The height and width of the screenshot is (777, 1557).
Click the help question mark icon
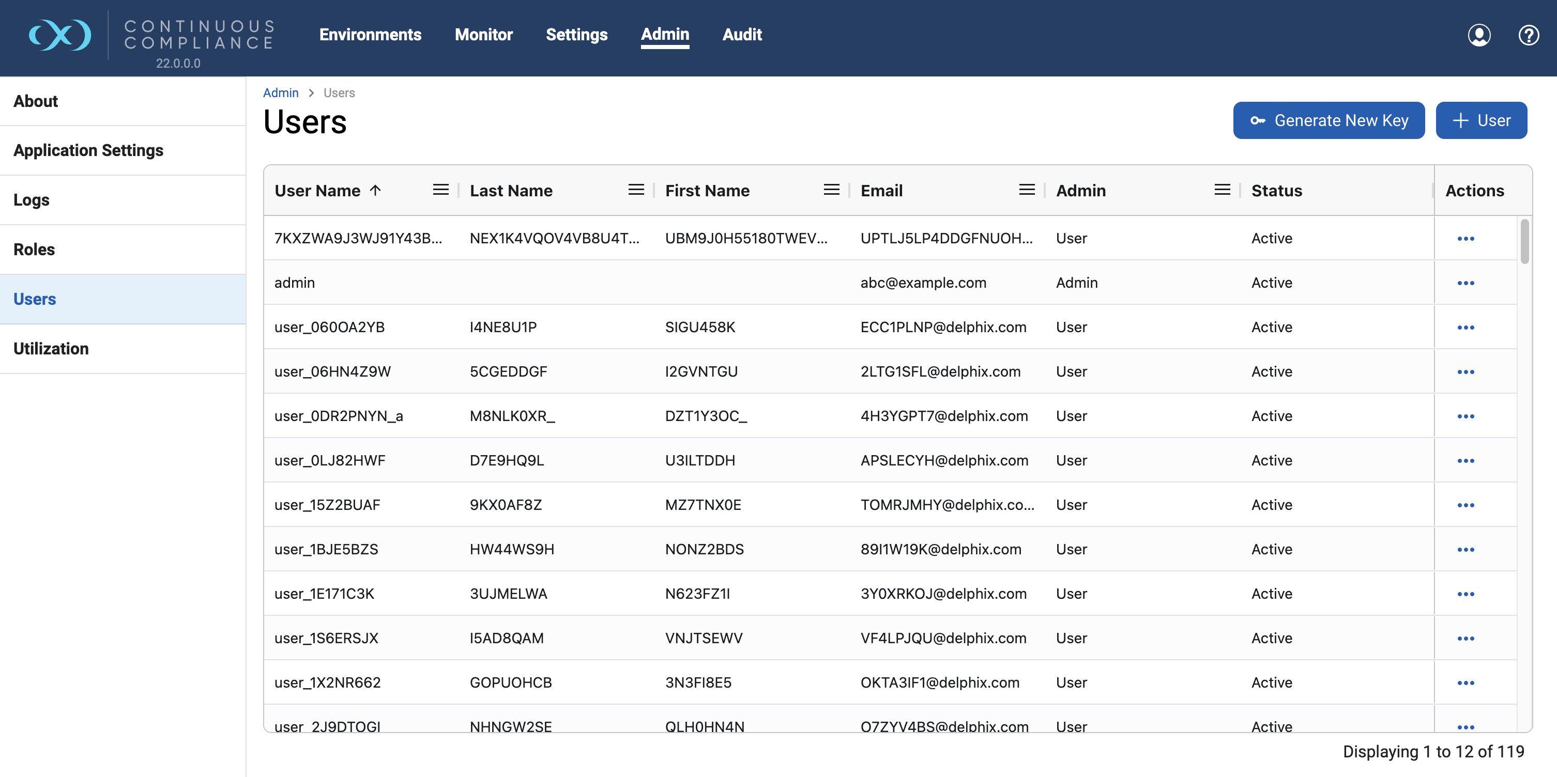1528,35
